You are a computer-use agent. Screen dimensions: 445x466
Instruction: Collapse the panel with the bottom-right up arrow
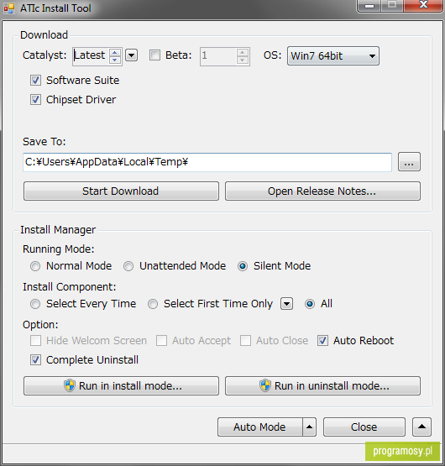(x=421, y=427)
